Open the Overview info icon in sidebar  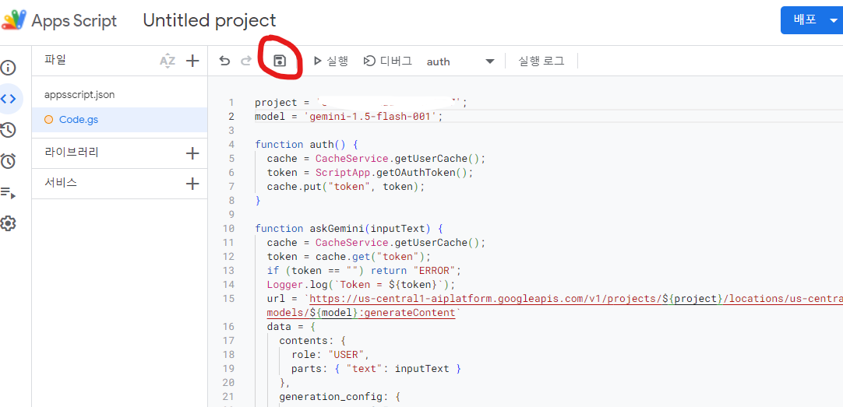tap(8, 68)
